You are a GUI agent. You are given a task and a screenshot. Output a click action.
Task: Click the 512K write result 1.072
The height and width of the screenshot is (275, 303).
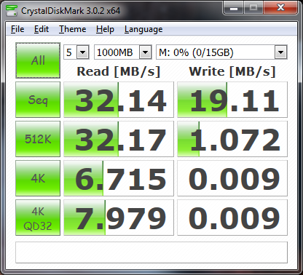[x=232, y=139]
